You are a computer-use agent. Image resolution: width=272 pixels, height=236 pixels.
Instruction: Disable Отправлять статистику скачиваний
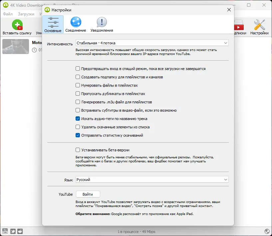tap(78, 135)
